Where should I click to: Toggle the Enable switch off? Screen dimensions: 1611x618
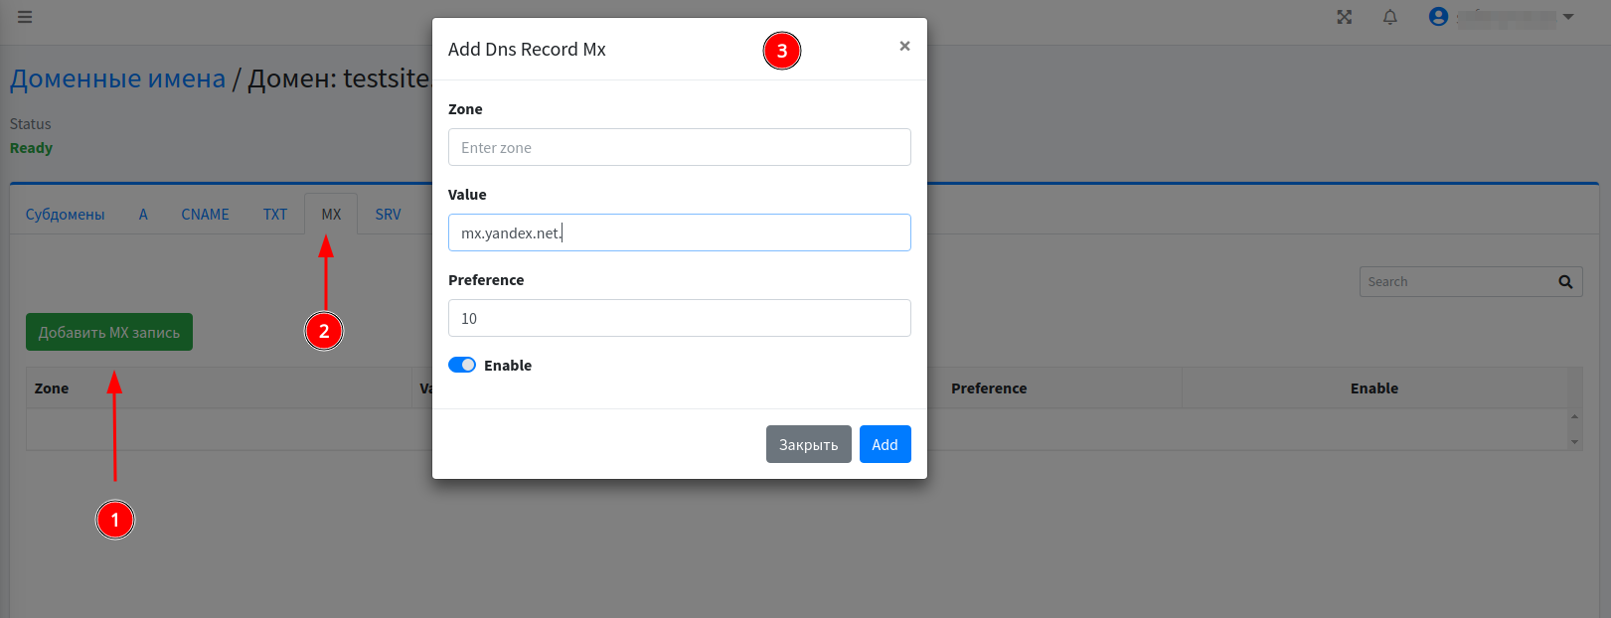click(x=462, y=366)
